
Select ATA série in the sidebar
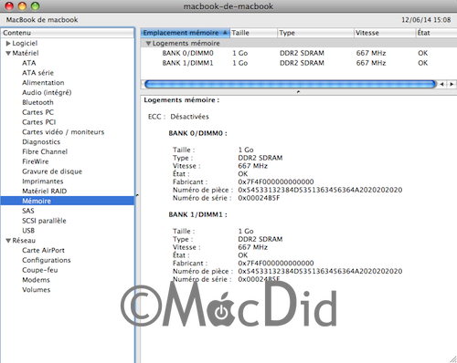point(37,73)
